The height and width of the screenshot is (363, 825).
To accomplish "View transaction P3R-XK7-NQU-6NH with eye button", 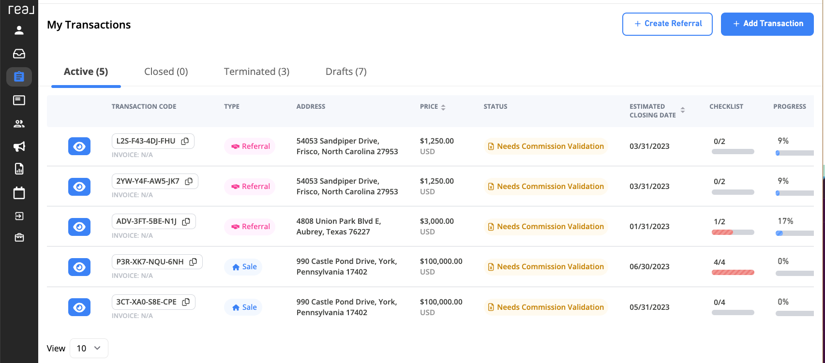I will pyautogui.click(x=79, y=267).
